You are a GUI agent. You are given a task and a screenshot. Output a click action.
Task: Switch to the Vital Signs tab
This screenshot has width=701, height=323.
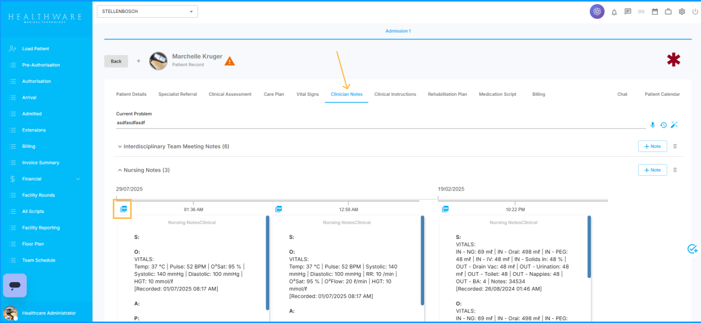[x=307, y=94]
